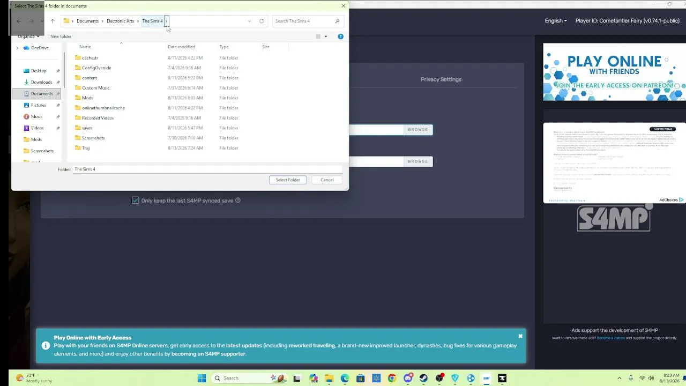Toggle Only keep the last S4MP synced save
The height and width of the screenshot is (386, 686).
[136, 201]
